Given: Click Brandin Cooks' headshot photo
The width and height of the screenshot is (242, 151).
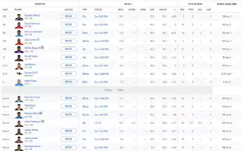Looking at the screenshot, I should 19,99.
